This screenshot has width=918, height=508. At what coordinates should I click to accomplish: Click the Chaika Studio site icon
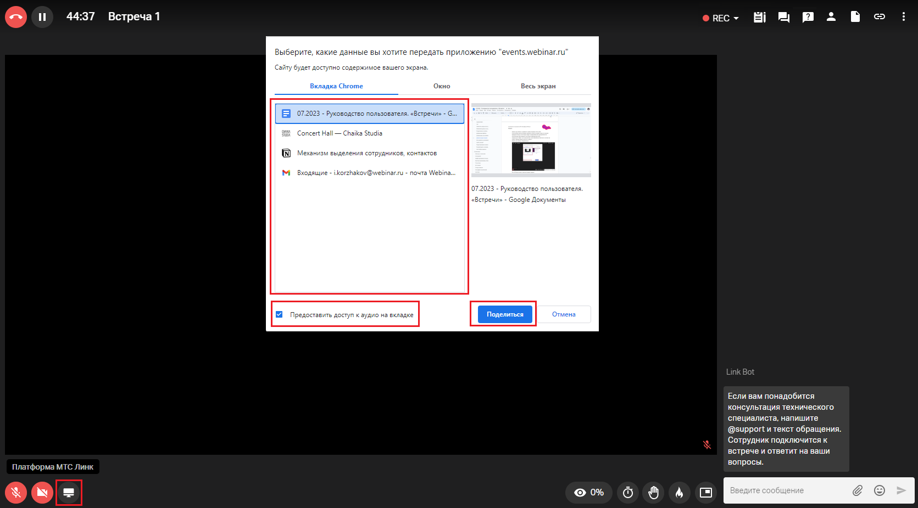286,133
